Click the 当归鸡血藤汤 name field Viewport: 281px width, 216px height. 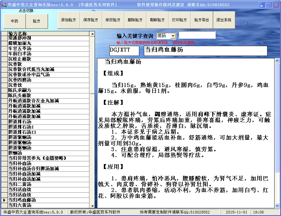(205, 51)
